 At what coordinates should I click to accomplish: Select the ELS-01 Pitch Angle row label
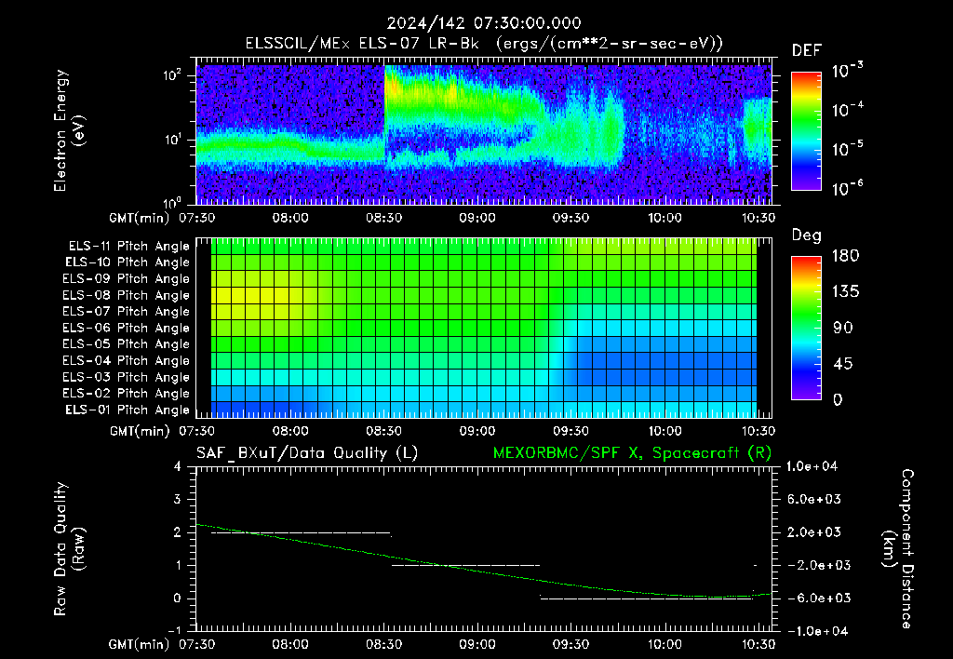128,410
